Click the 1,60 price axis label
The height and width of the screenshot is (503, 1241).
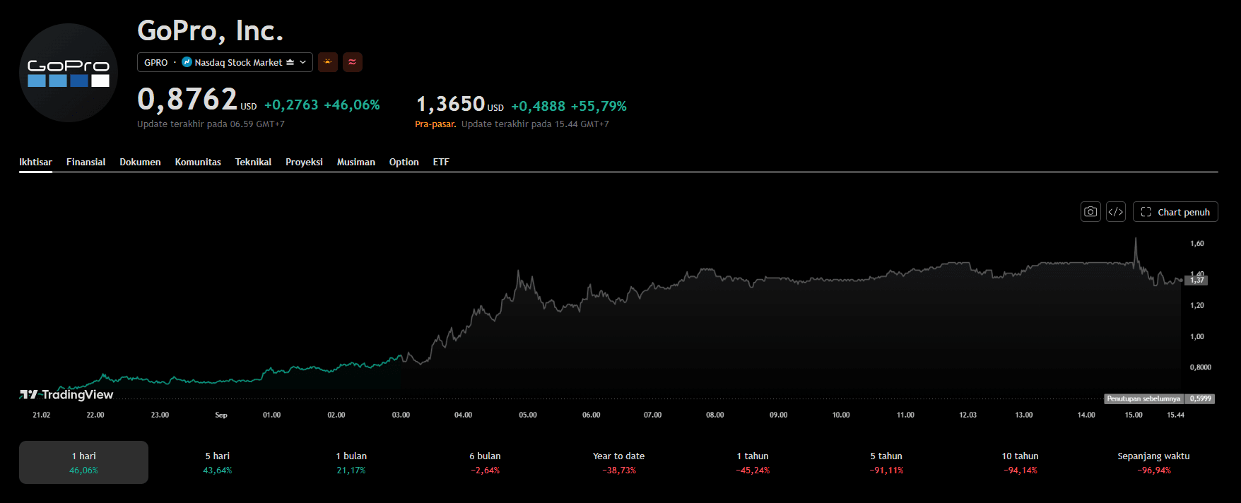click(1196, 243)
